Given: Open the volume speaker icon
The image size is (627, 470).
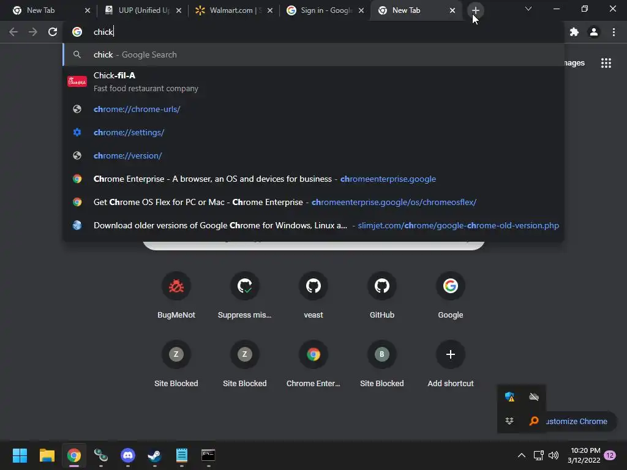Looking at the screenshot, I should coord(554,455).
